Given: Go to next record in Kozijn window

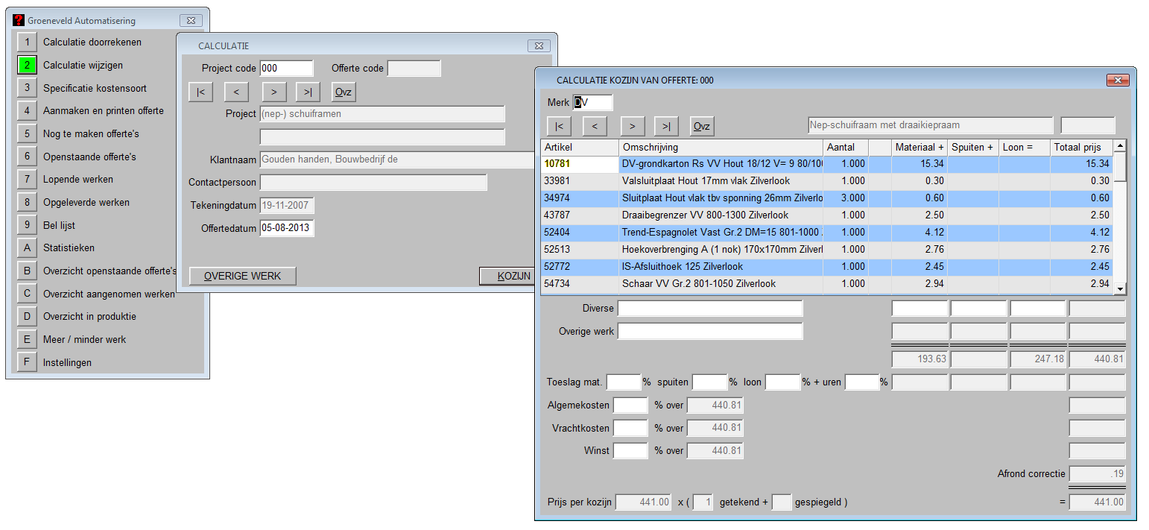Looking at the screenshot, I should [x=632, y=126].
